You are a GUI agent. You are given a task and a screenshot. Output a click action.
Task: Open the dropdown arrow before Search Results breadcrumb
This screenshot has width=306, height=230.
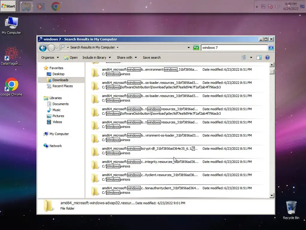tap(68, 48)
